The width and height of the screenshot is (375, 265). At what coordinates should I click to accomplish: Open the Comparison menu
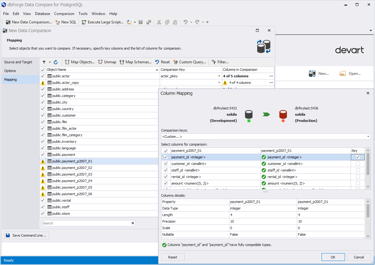coord(64,14)
